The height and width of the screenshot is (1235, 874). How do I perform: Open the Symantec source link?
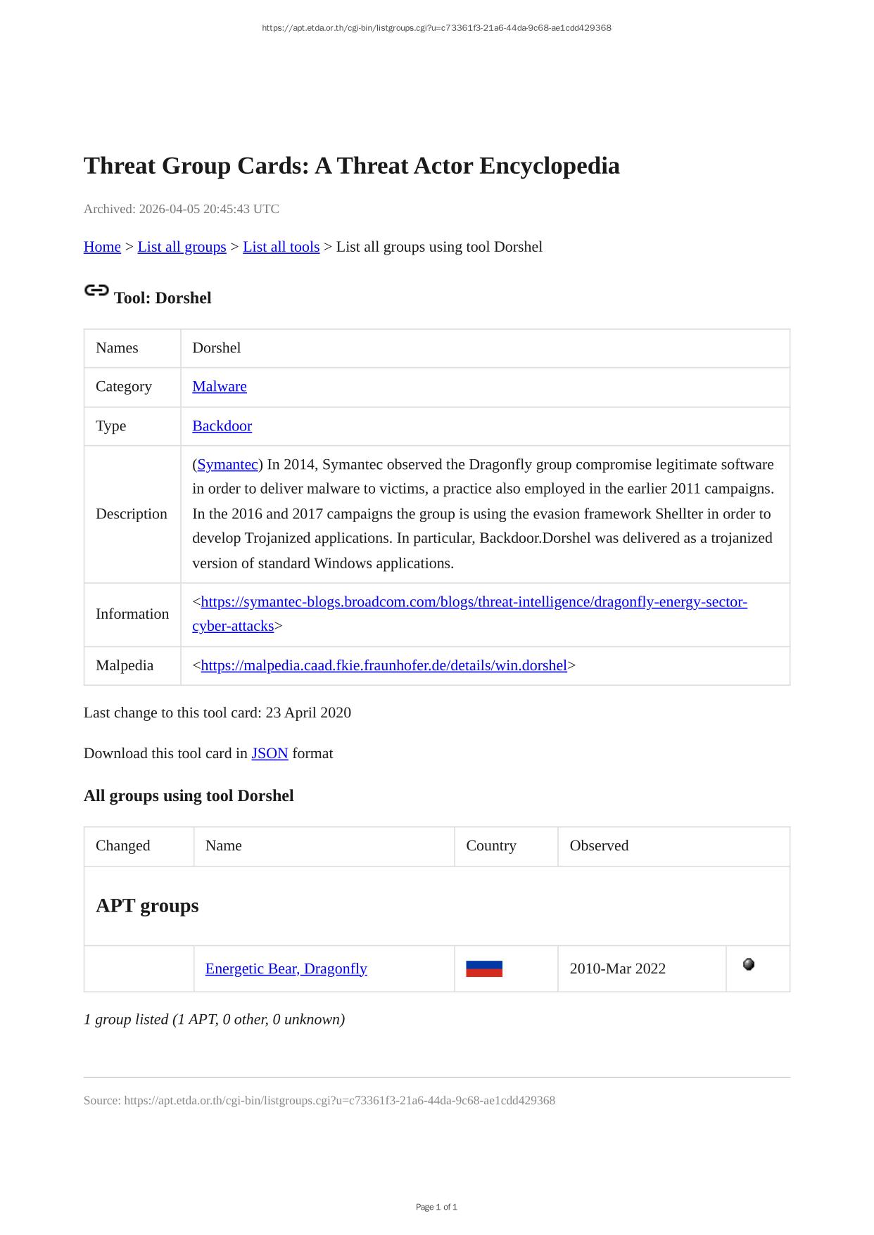point(227,465)
